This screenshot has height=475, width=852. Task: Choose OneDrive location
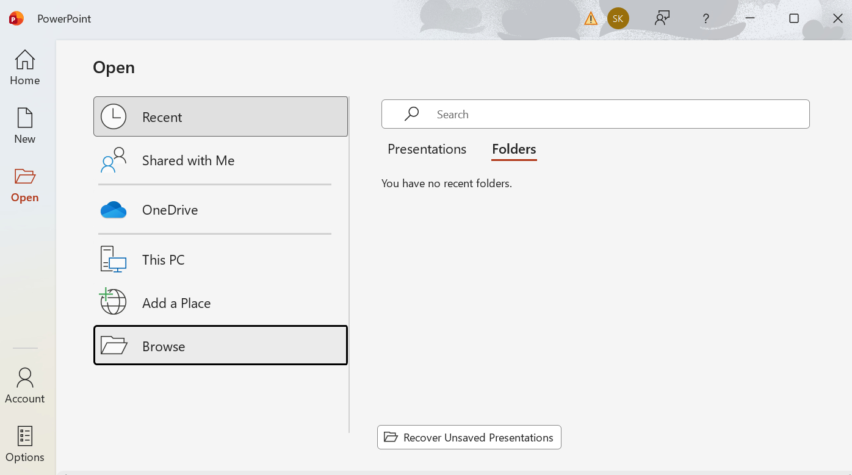(x=220, y=210)
